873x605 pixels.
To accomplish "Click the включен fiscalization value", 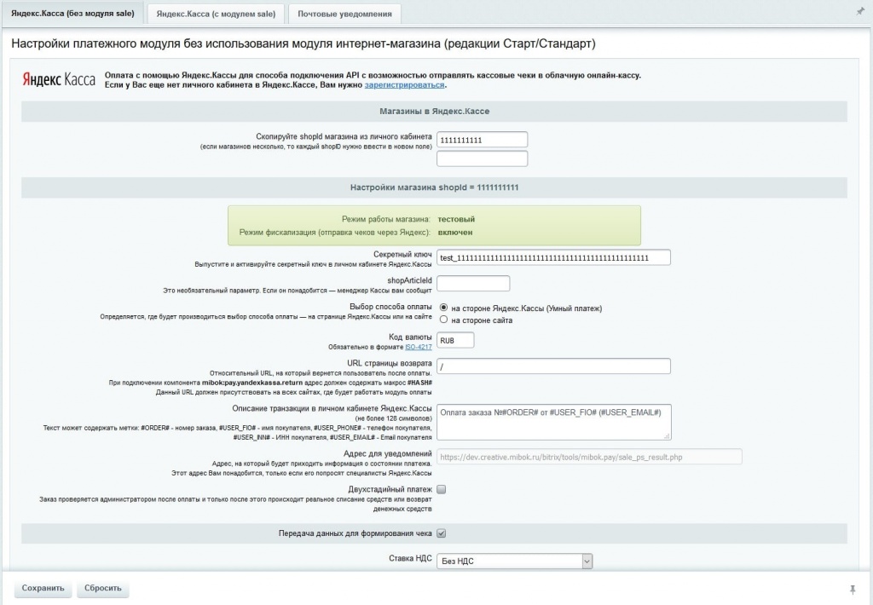I will (455, 233).
